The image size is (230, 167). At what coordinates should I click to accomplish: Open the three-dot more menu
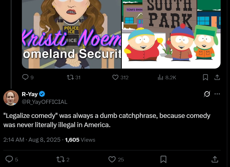coord(217,94)
